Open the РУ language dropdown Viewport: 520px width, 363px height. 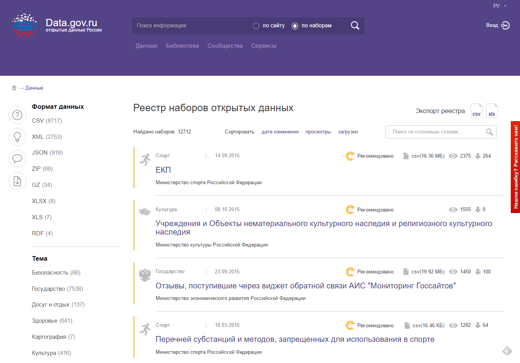tap(500, 6)
